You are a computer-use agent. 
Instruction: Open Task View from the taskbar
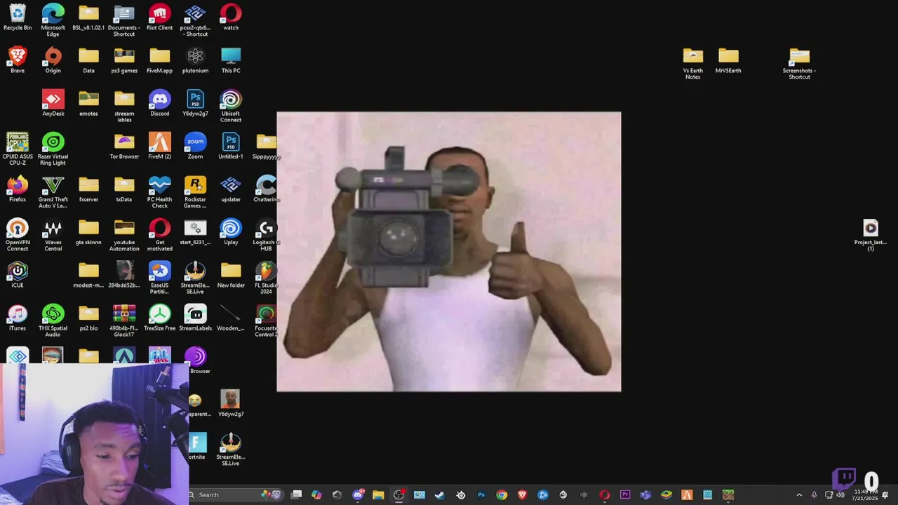tap(296, 495)
